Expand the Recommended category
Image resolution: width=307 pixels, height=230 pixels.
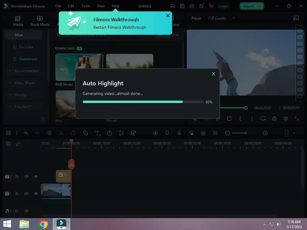click(x=10, y=71)
